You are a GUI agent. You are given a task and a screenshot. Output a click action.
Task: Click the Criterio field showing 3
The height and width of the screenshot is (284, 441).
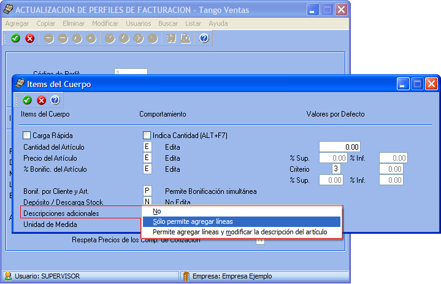pos(336,169)
